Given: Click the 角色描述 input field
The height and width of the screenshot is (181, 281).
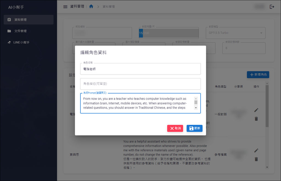Looking at the screenshot, I should [x=140, y=84].
